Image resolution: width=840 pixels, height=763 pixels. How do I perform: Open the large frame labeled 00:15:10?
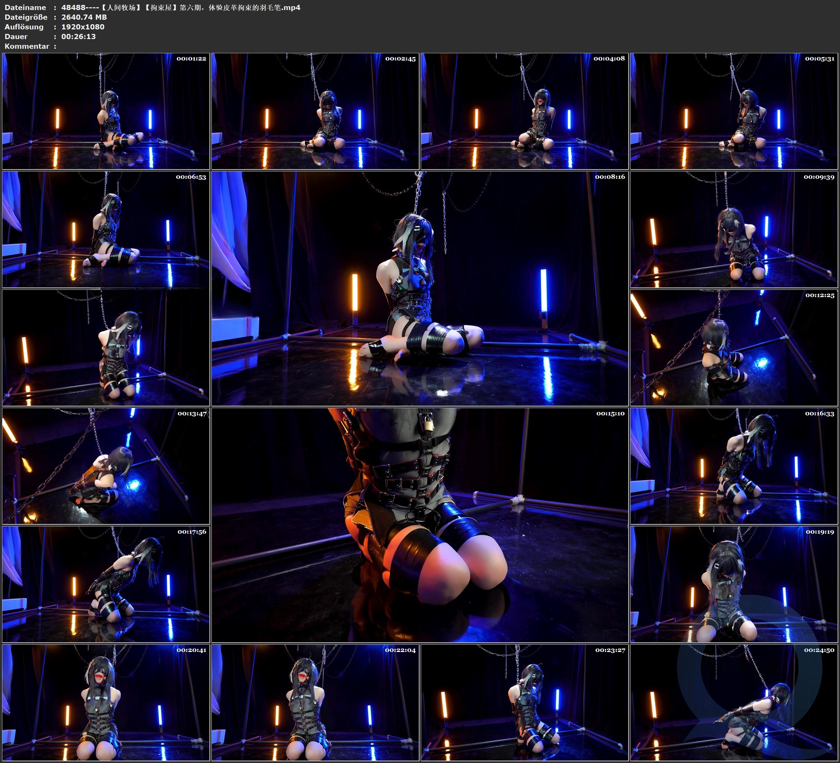coord(419,525)
